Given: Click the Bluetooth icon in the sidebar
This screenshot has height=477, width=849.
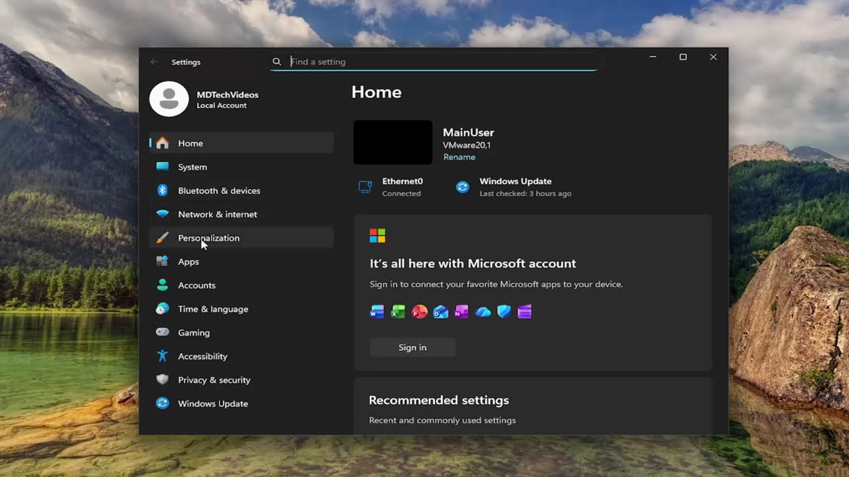Looking at the screenshot, I should [163, 191].
